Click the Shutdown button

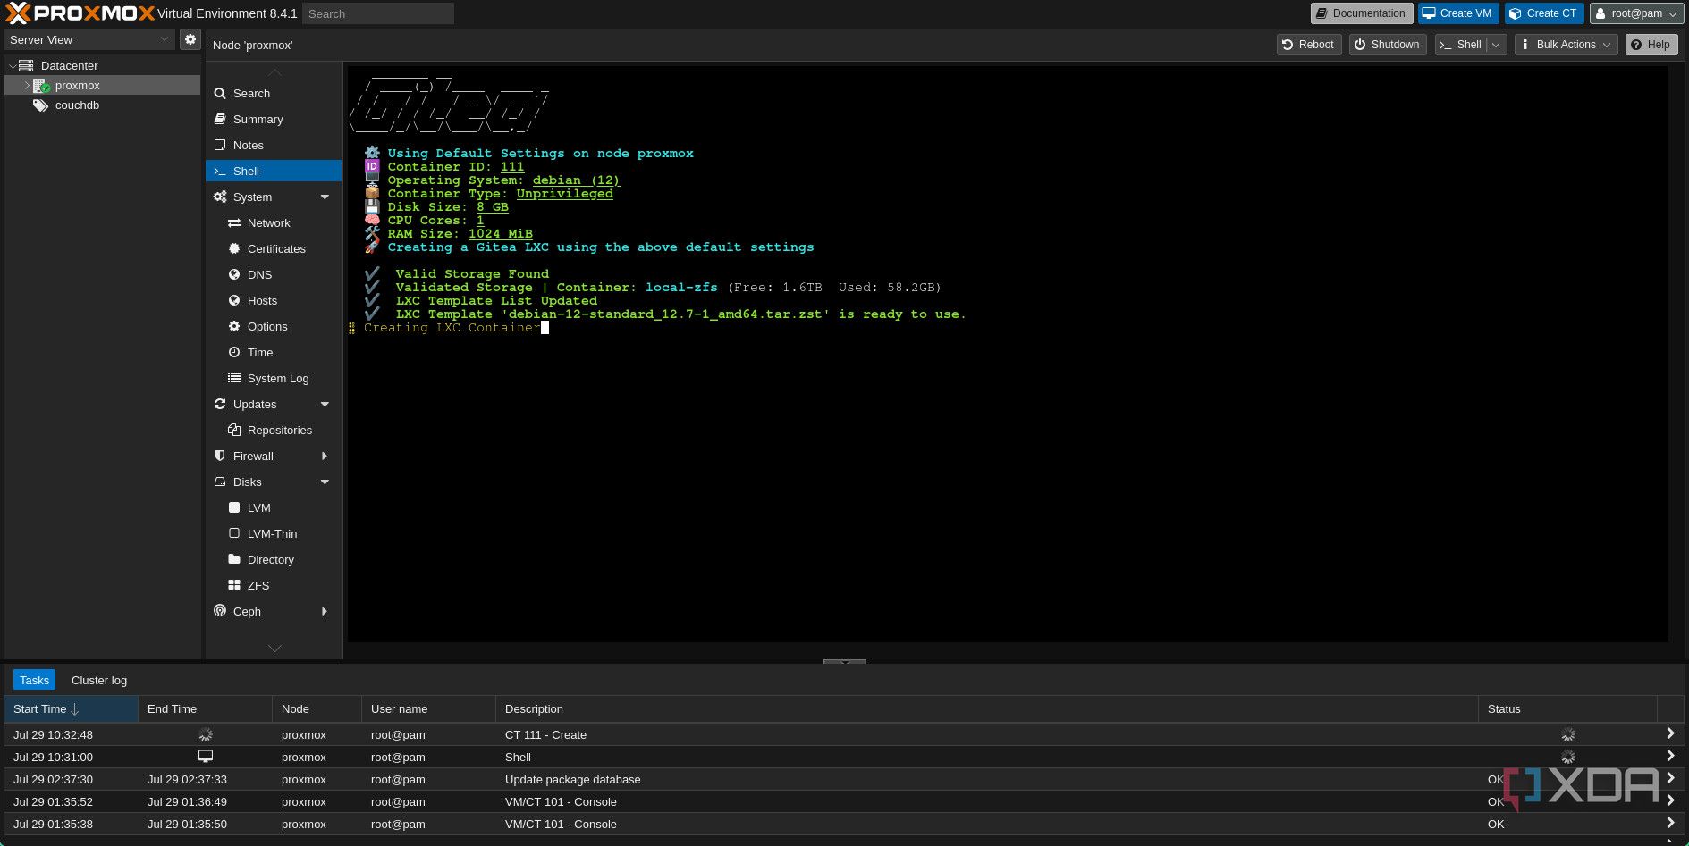pos(1387,45)
